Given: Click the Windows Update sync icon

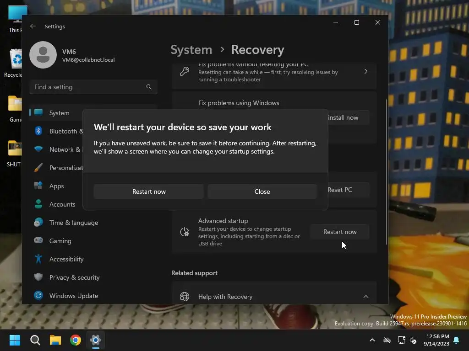Looking at the screenshot, I should point(38,296).
